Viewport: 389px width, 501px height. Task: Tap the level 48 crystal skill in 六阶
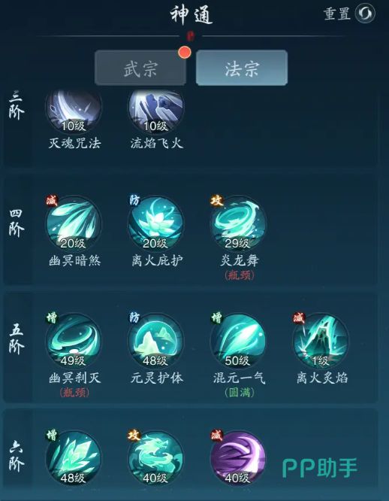pos(74,459)
